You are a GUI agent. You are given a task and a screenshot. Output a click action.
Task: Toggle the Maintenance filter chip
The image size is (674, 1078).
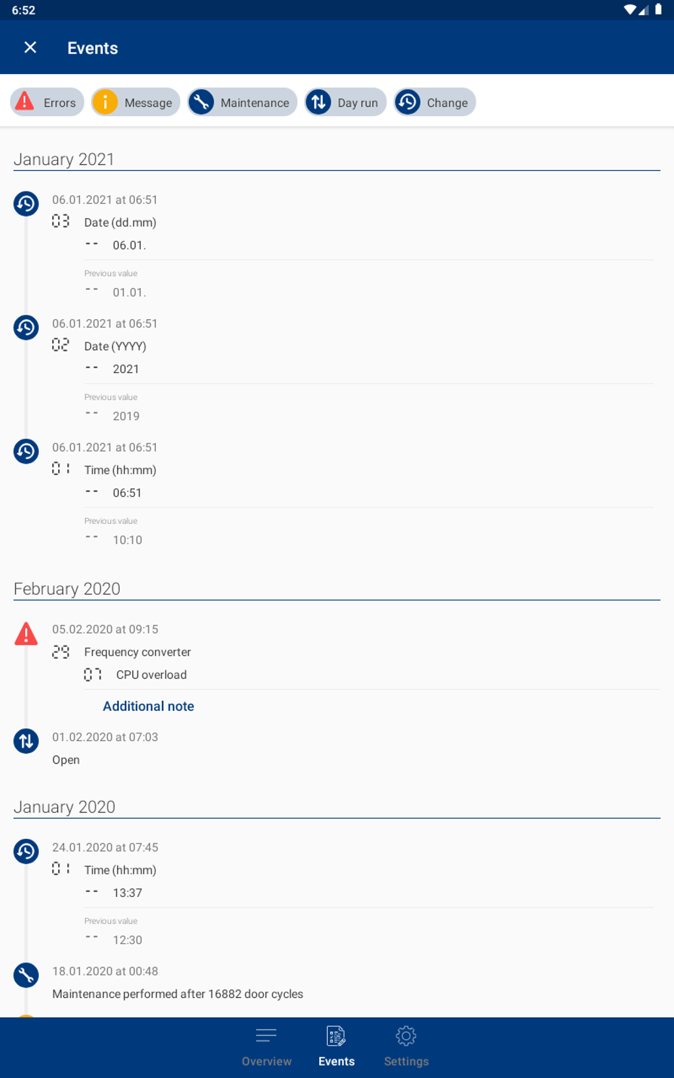tap(243, 102)
